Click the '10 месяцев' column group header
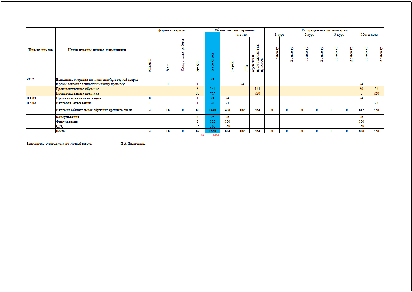The height and width of the screenshot is (292, 412). [368, 35]
